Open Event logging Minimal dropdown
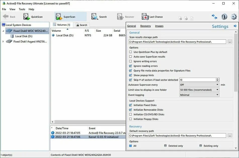Screen dimensions: 239x158 coord(199,95)
